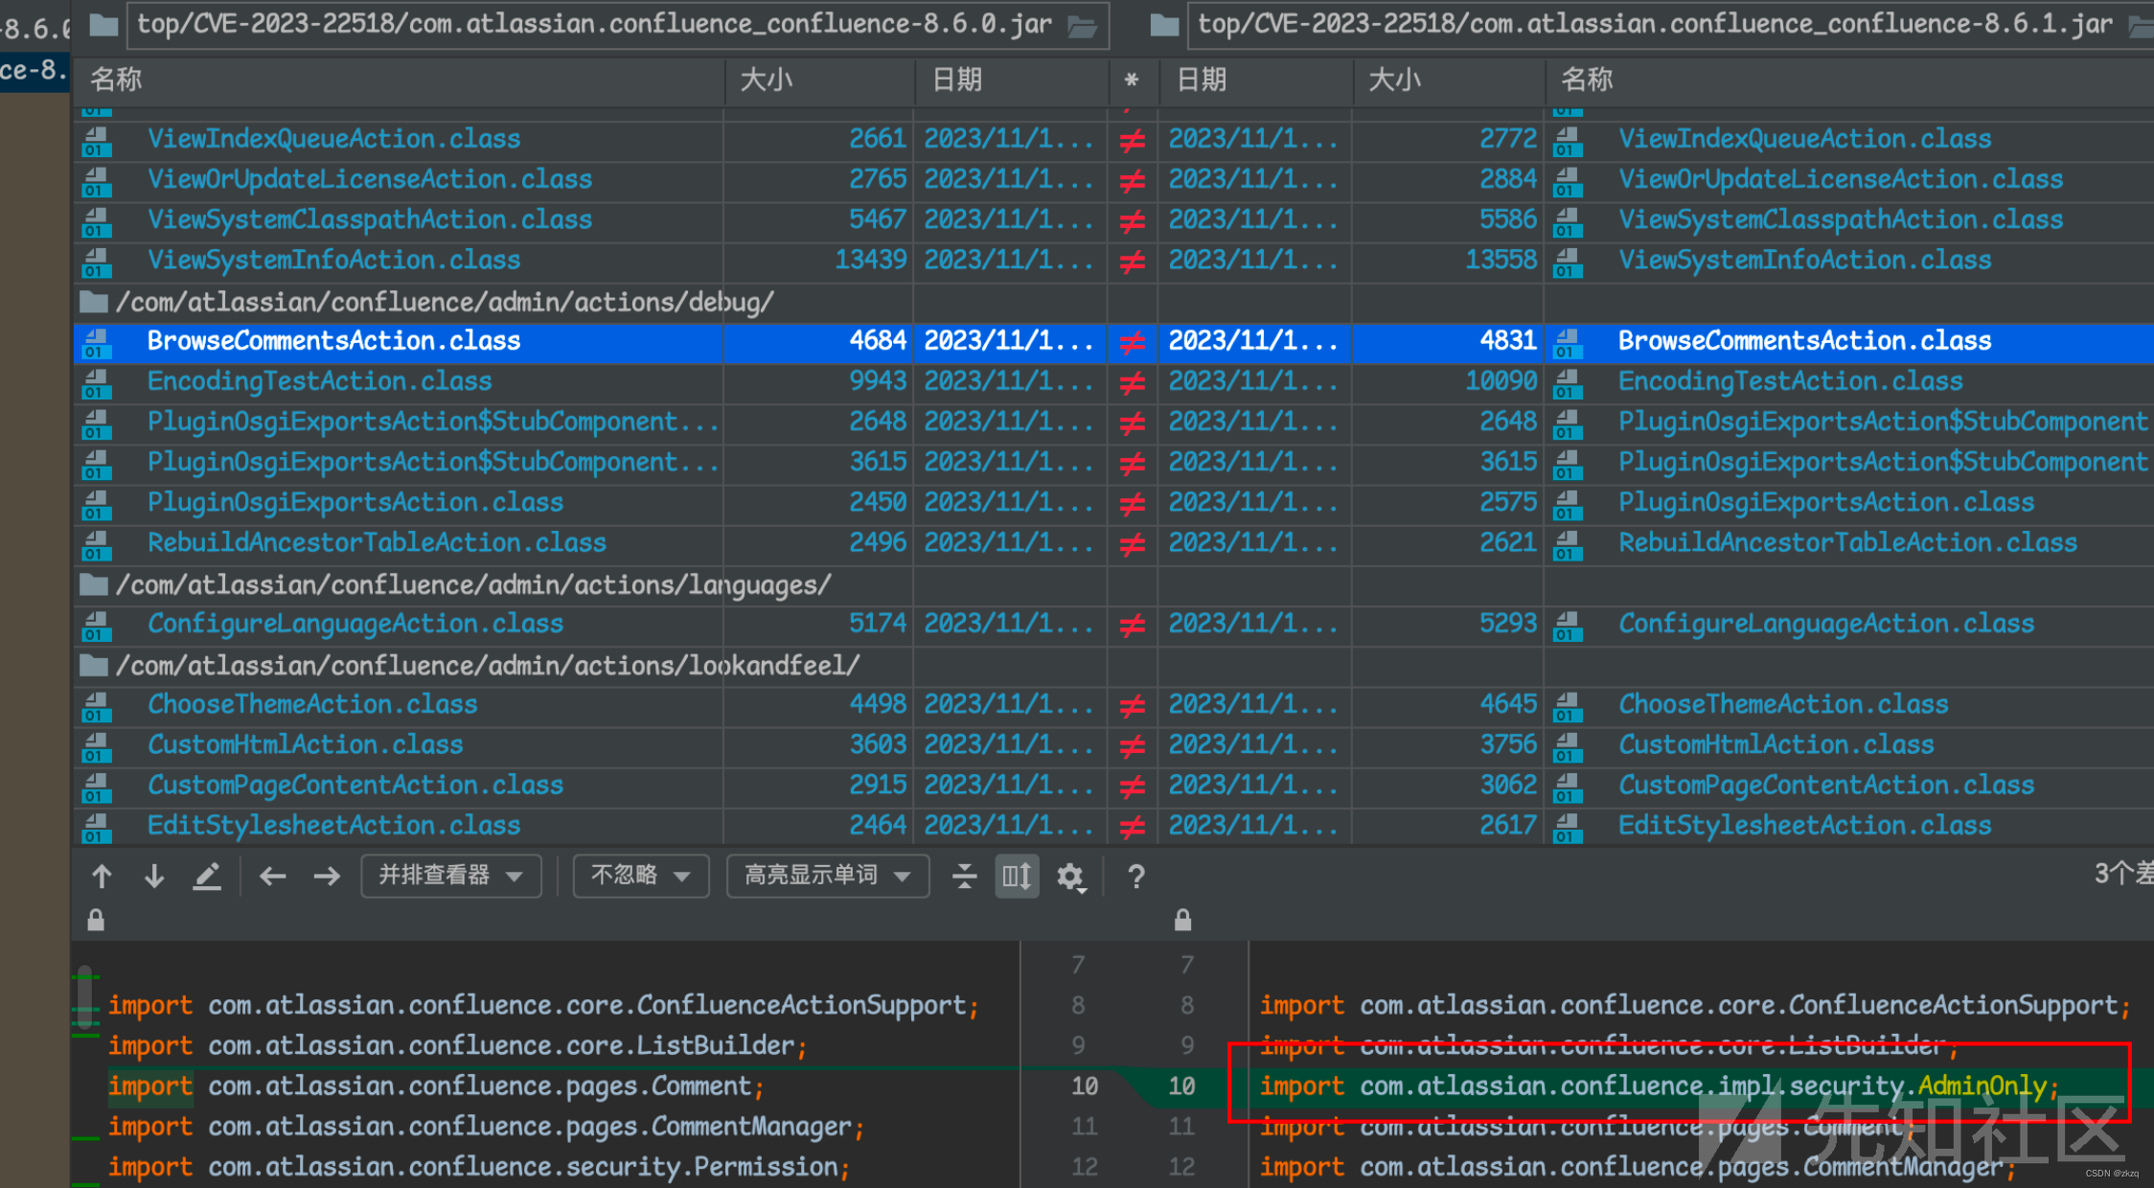This screenshot has height=1188, width=2154.
Task: Open the 高亮显示单词 highlight dropdown
Action: click(x=827, y=876)
